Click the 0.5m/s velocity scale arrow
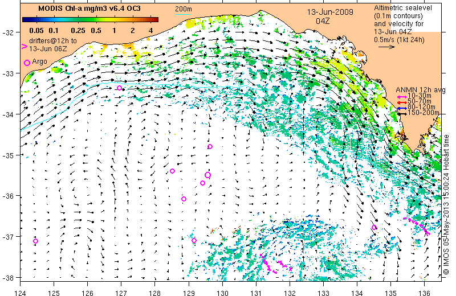The height and width of the screenshot is (296, 456). (x=386, y=47)
